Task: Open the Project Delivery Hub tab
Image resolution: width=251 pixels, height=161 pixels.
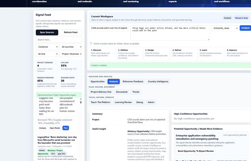Action: coord(101,92)
